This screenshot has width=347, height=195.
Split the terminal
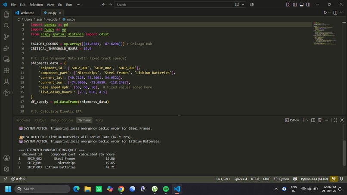coord(313,120)
